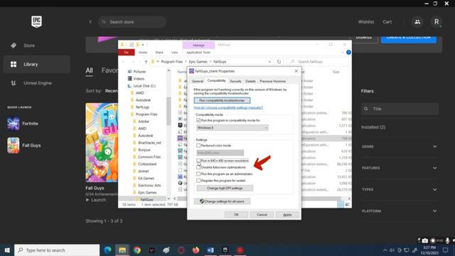Viewport: 455px width, 256px height.
Task: Open the notification center icon
Action: [446, 250]
